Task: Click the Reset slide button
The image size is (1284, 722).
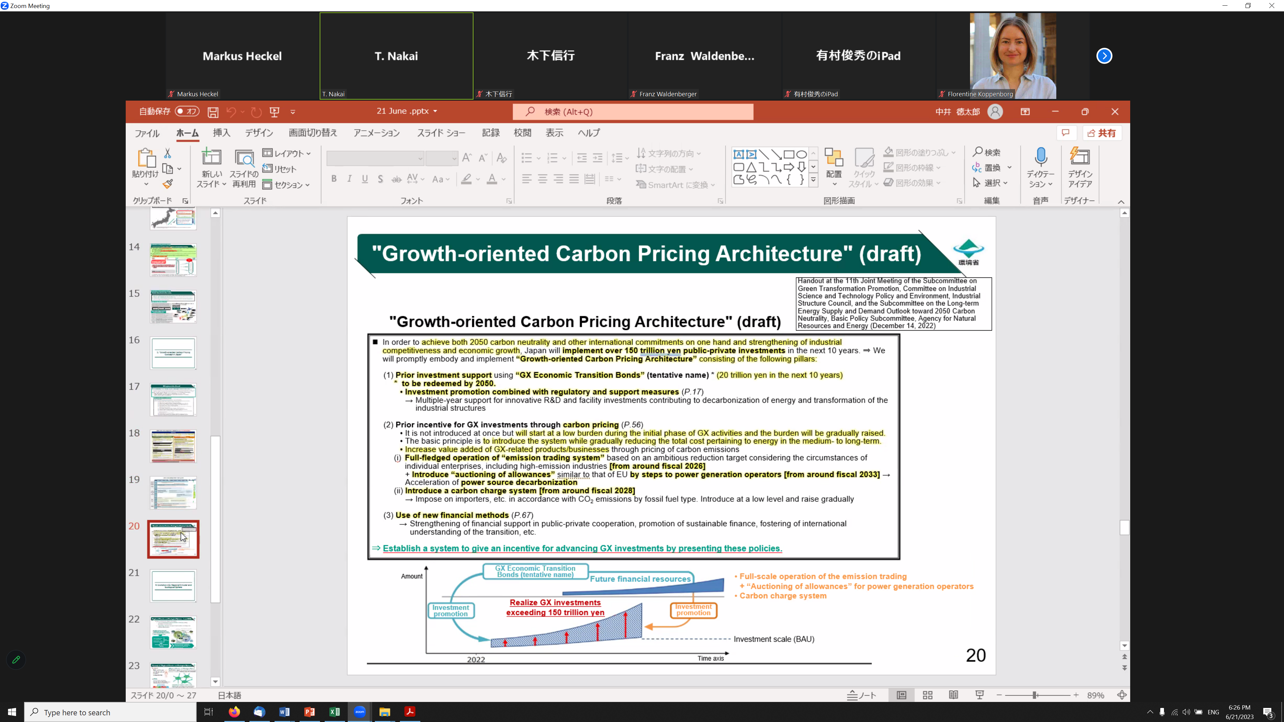Action: pos(279,169)
